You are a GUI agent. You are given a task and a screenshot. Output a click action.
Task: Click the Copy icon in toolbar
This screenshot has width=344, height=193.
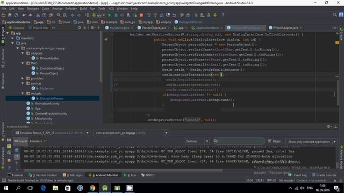(44, 15)
